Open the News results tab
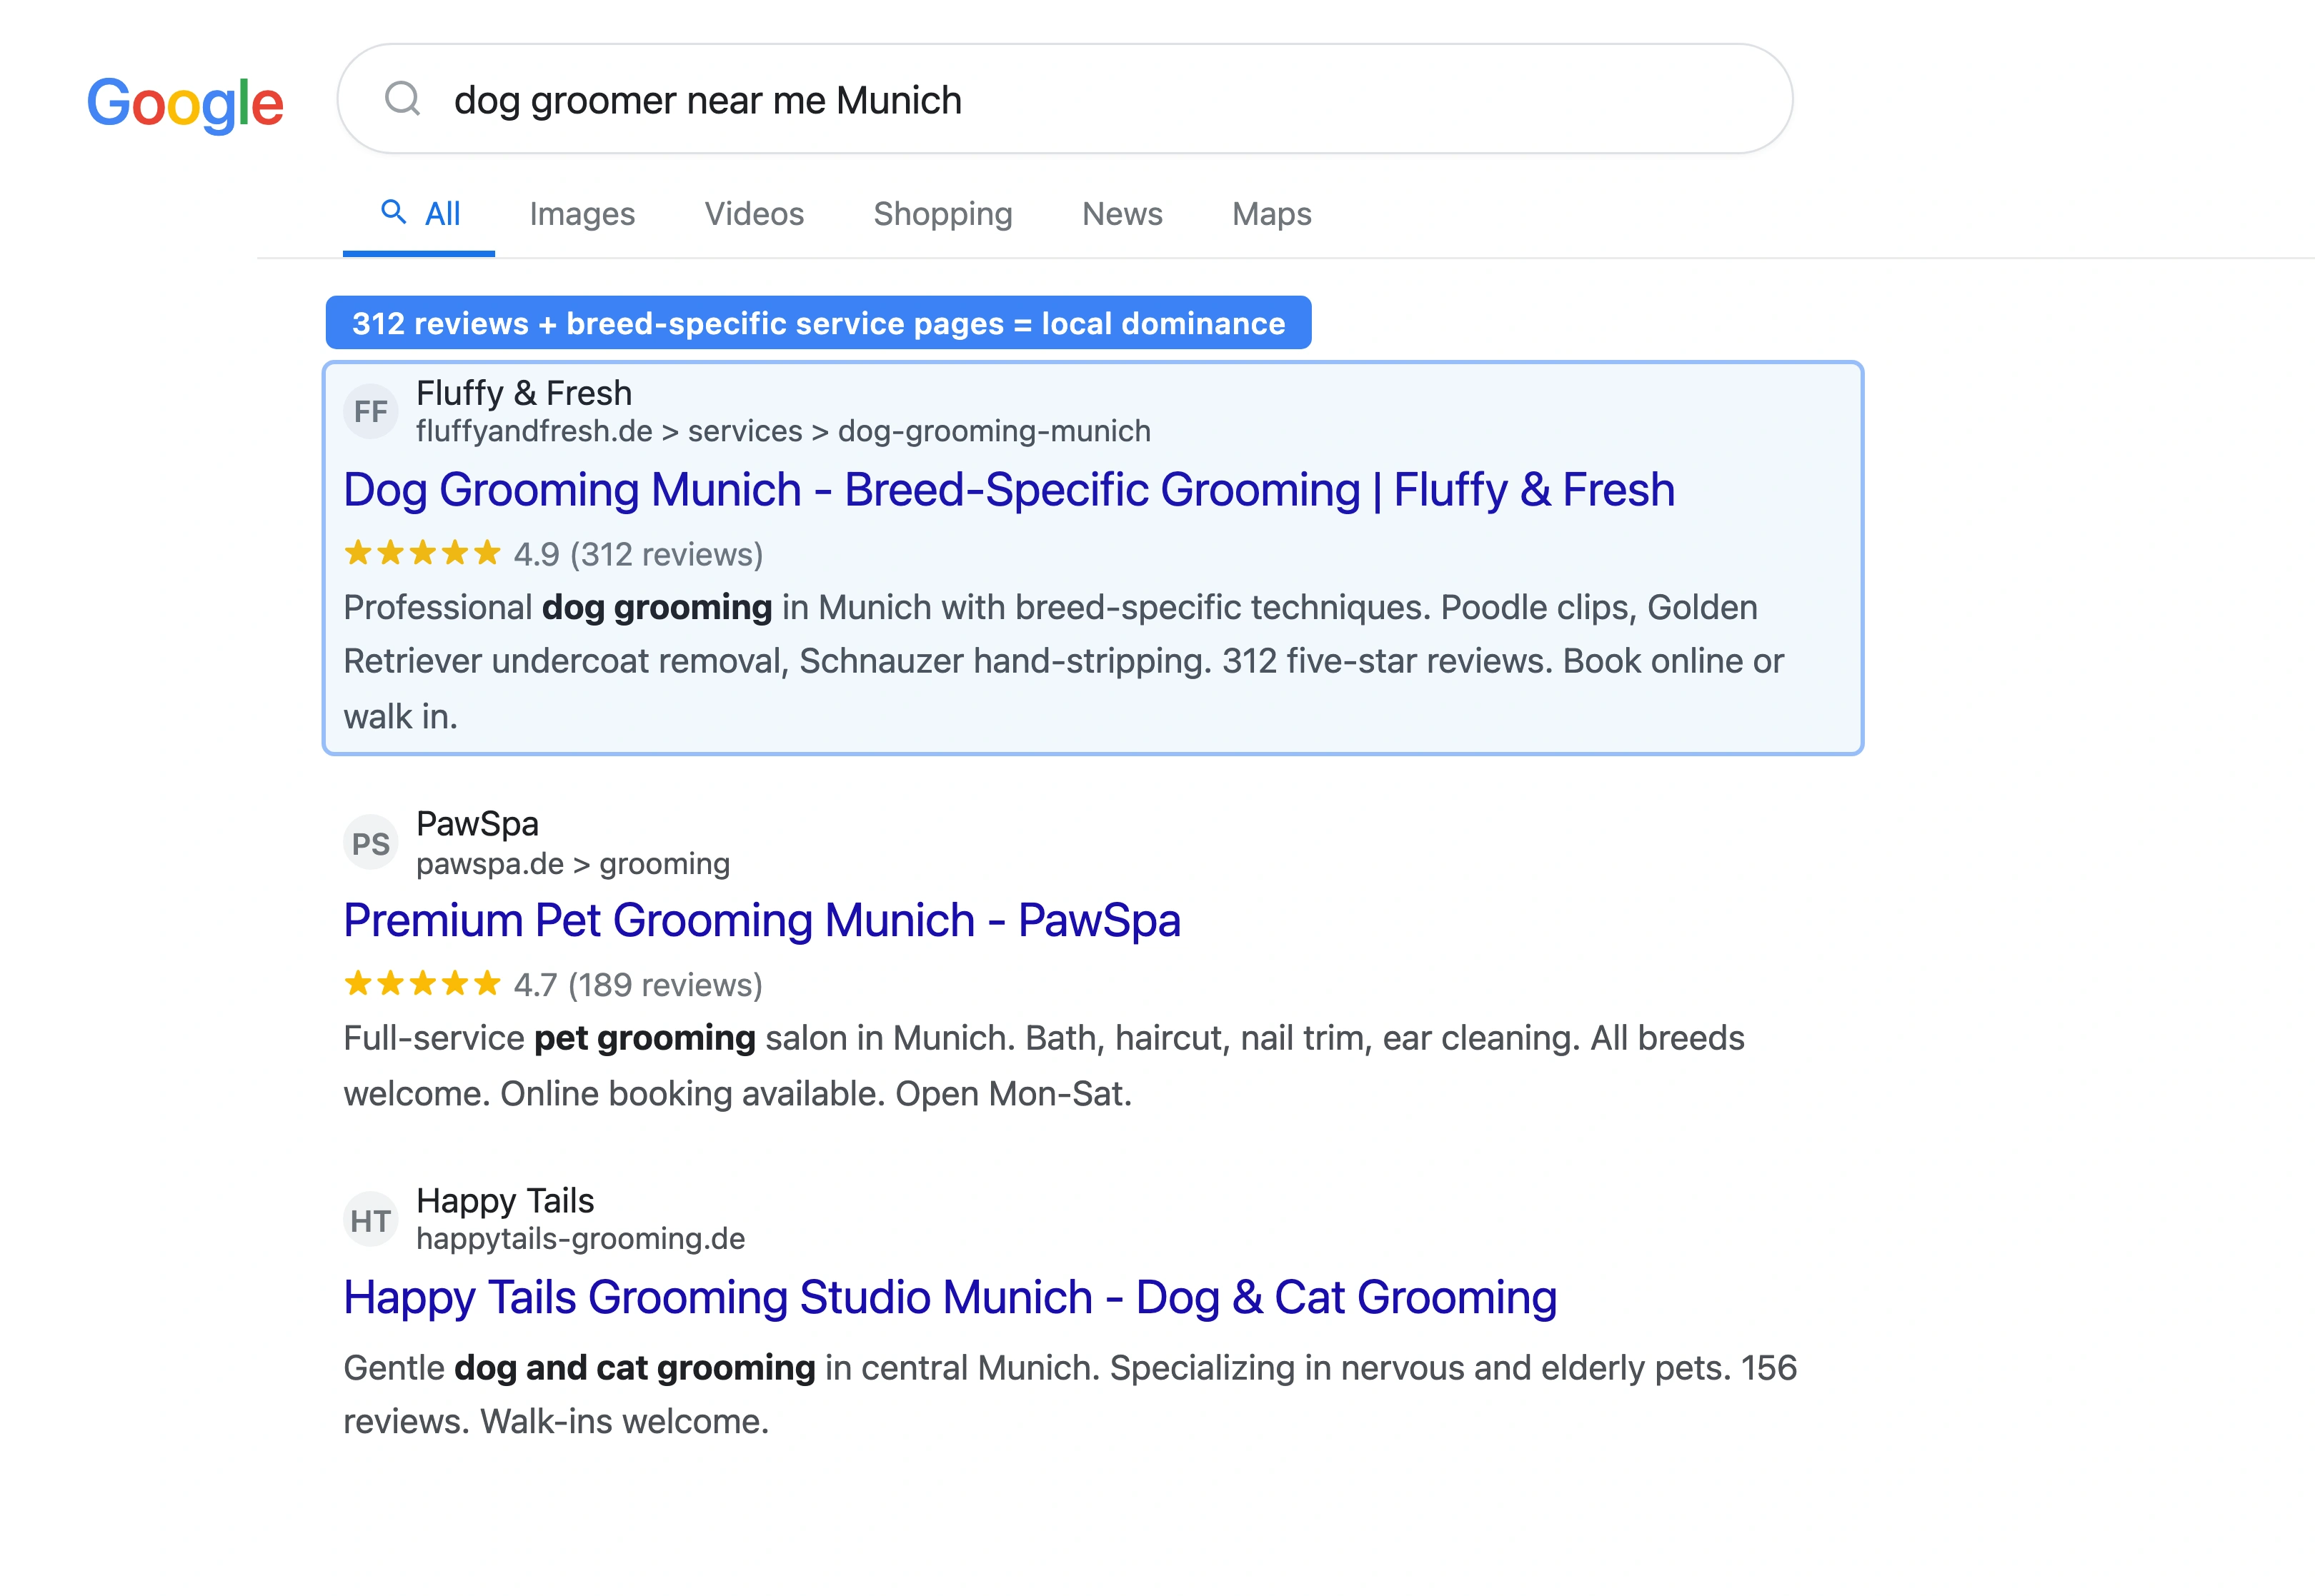This screenshot has height=1596, width=2315. 1120,213
